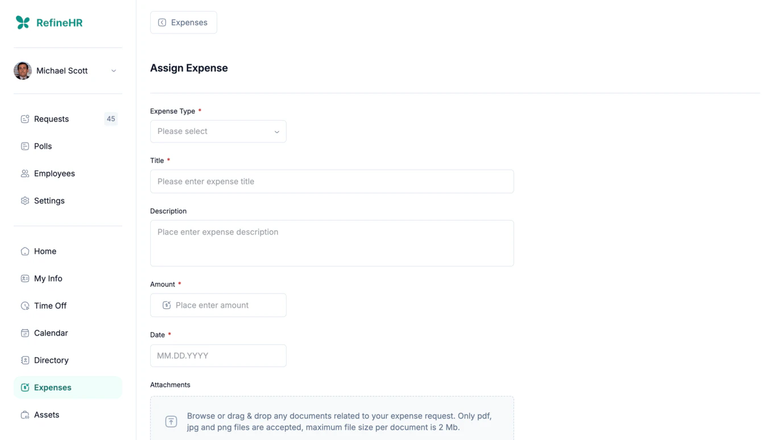774x440 pixels.
Task: Click the Title input field
Action: coord(332,181)
